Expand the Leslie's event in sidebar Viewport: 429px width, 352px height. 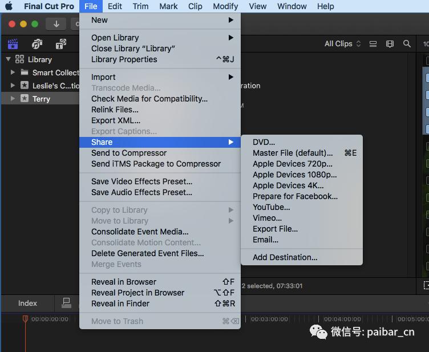(x=13, y=86)
